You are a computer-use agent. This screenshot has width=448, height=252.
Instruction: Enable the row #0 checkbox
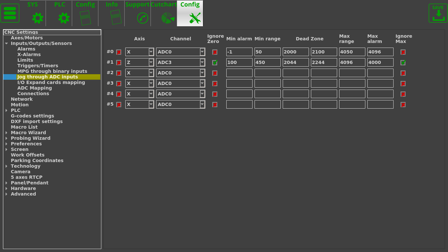point(119,52)
